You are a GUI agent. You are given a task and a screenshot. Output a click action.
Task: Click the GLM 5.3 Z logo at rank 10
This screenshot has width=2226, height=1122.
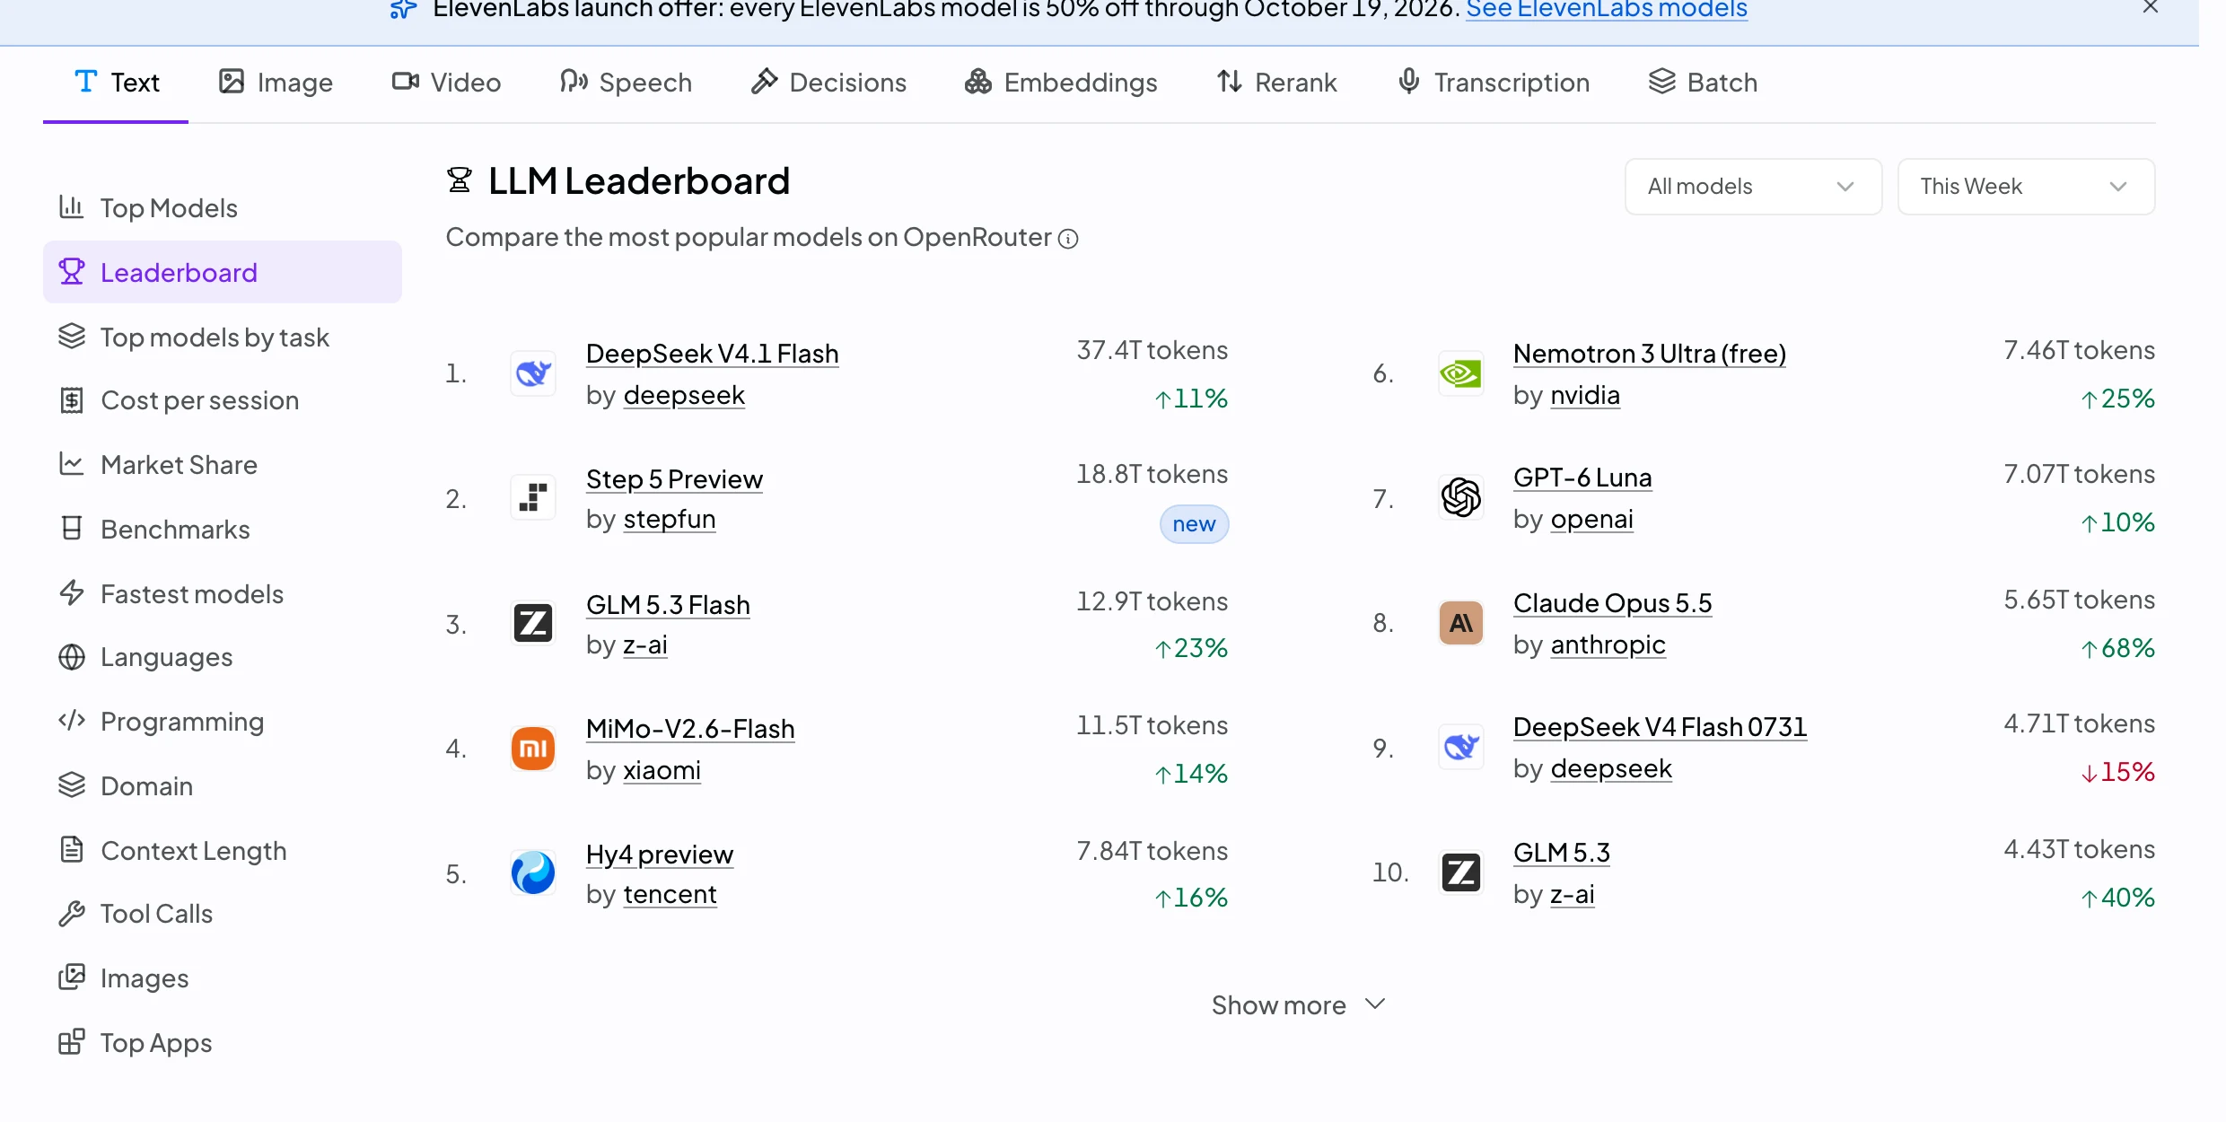1461,872
